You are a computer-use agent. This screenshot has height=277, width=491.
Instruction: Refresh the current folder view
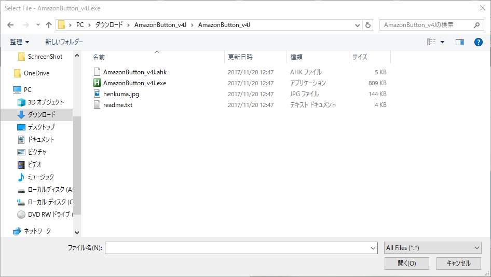click(x=368, y=25)
